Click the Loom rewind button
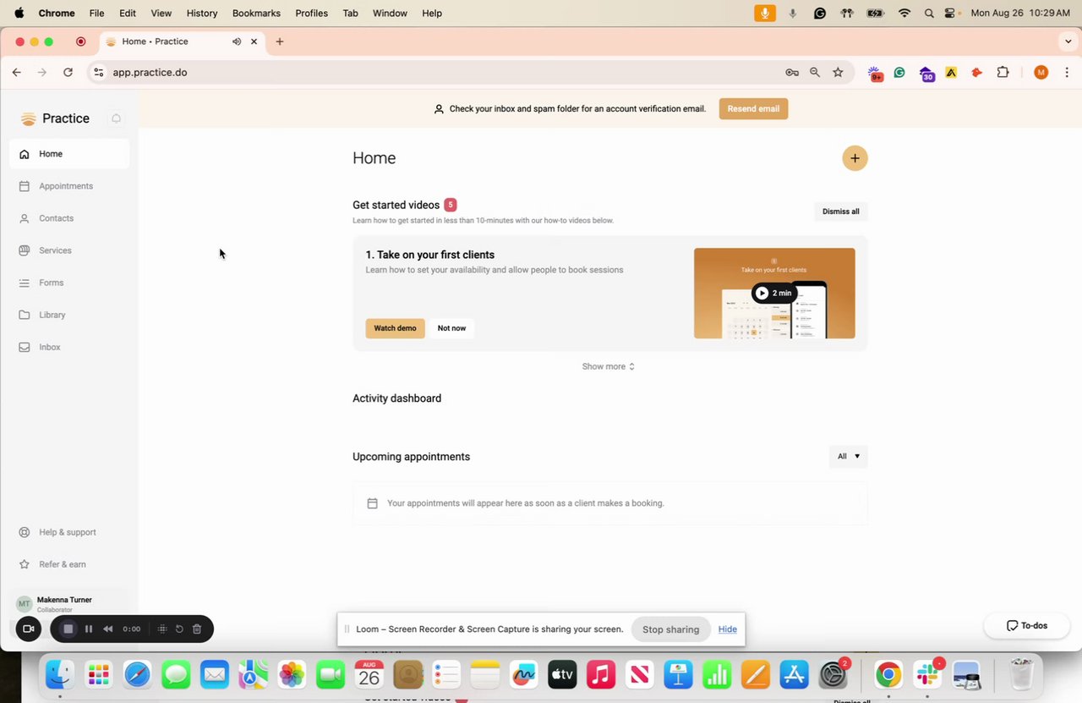The width and height of the screenshot is (1082, 703). [x=108, y=629]
